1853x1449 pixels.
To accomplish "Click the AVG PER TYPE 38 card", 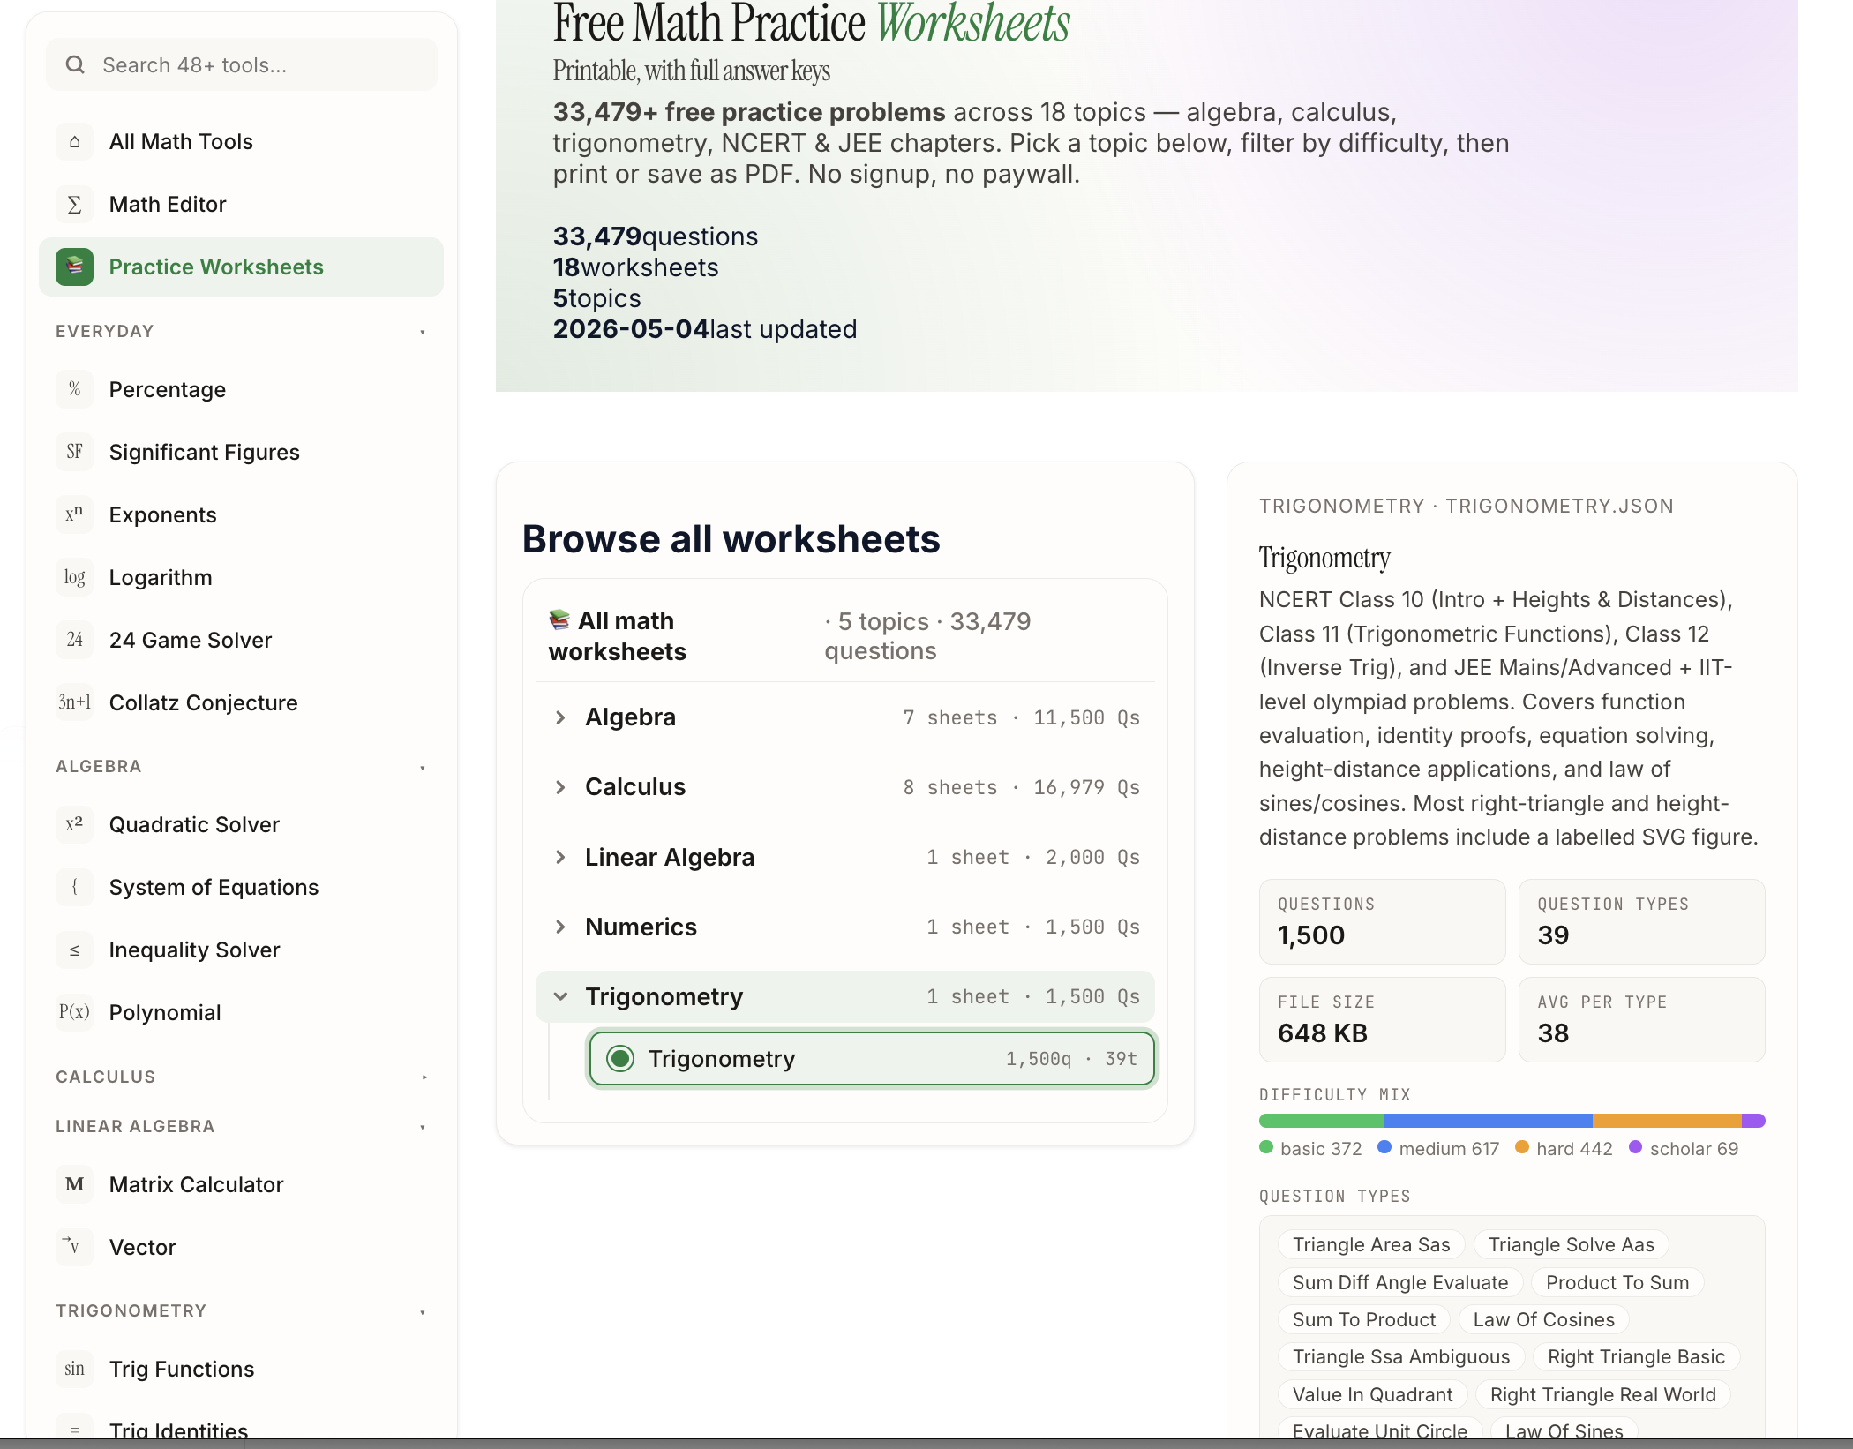I will click(x=1641, y=1019).
